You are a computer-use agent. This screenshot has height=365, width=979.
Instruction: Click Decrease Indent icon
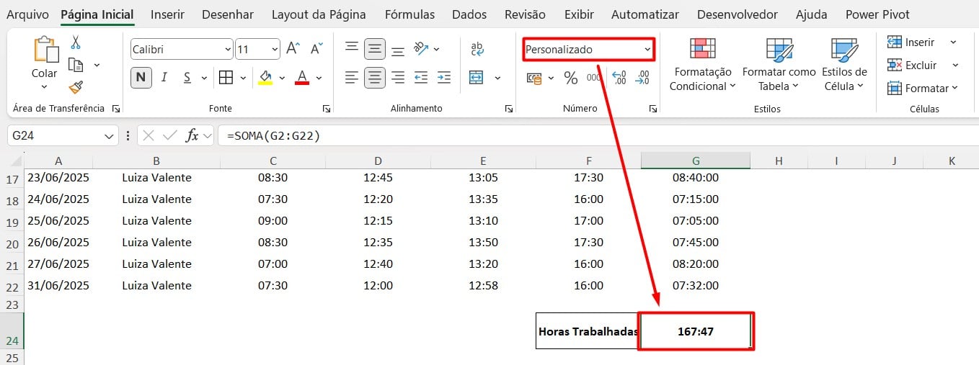pyautogui.click(x=421, y=77)
